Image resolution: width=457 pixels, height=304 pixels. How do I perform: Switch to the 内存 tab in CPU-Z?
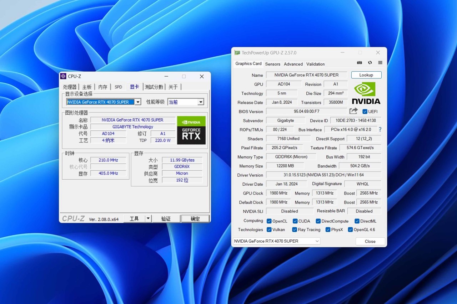[102, 87]
